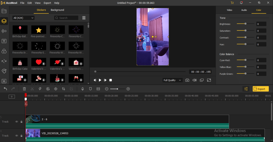Open the Stickers elements sidebar icon

(4, 21)
